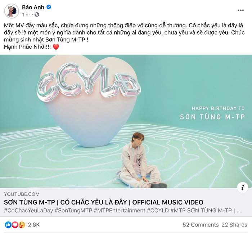Open the 52 Comments list
Image resolution: width=252 pixels, height=234 pixels.
pos(201,225)
